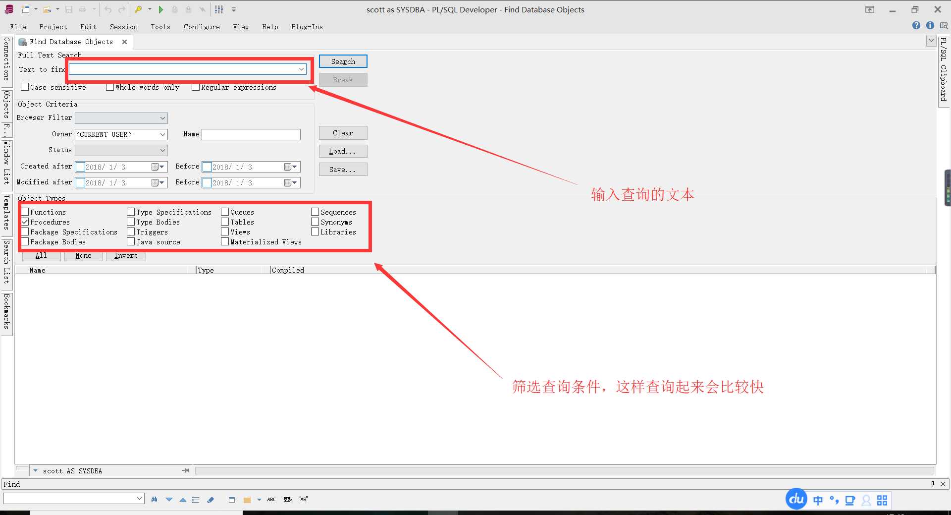Click the Invert button
This screenshot has height=515, width=951.
pyautogui.click(x=126, y=255)
